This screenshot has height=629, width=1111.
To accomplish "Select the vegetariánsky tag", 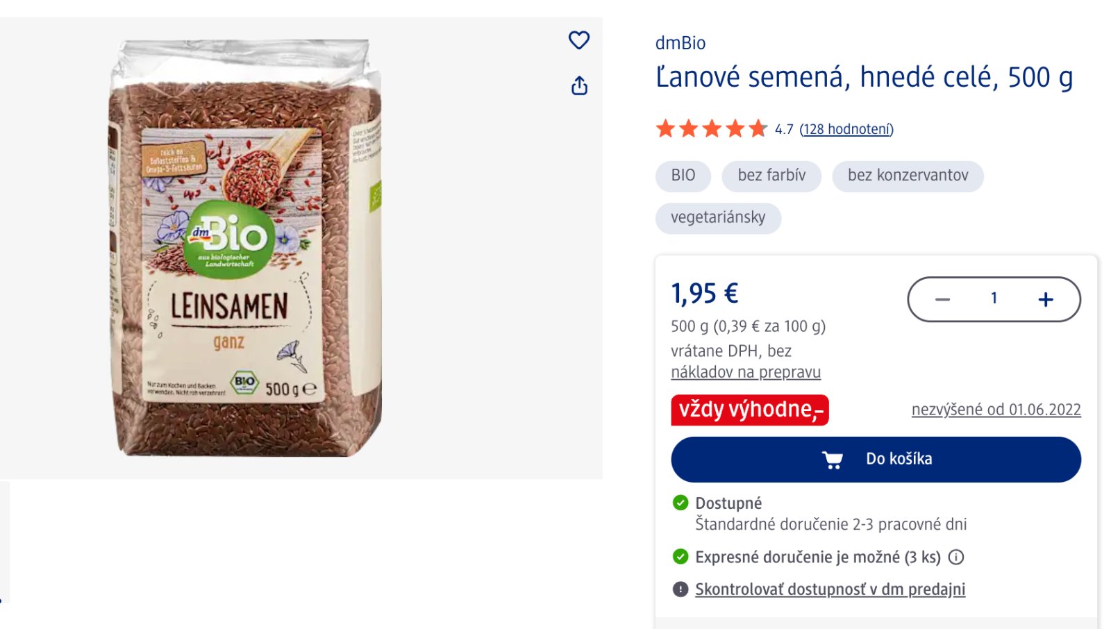I will (x=718, y=218).
